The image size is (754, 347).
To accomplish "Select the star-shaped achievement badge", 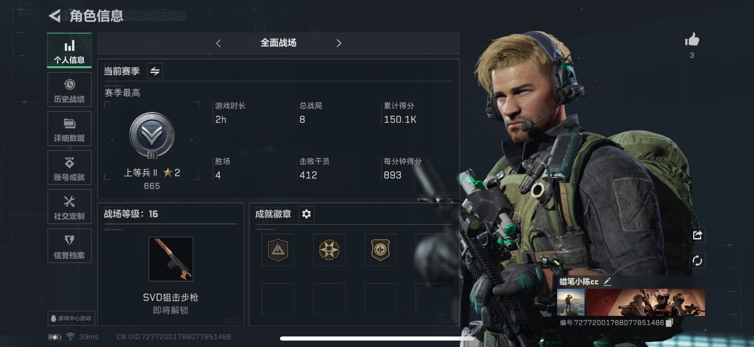I will [329, 250].
